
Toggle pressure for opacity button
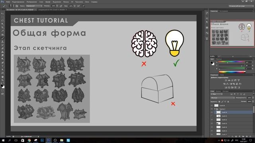click(x=61, y=6)
